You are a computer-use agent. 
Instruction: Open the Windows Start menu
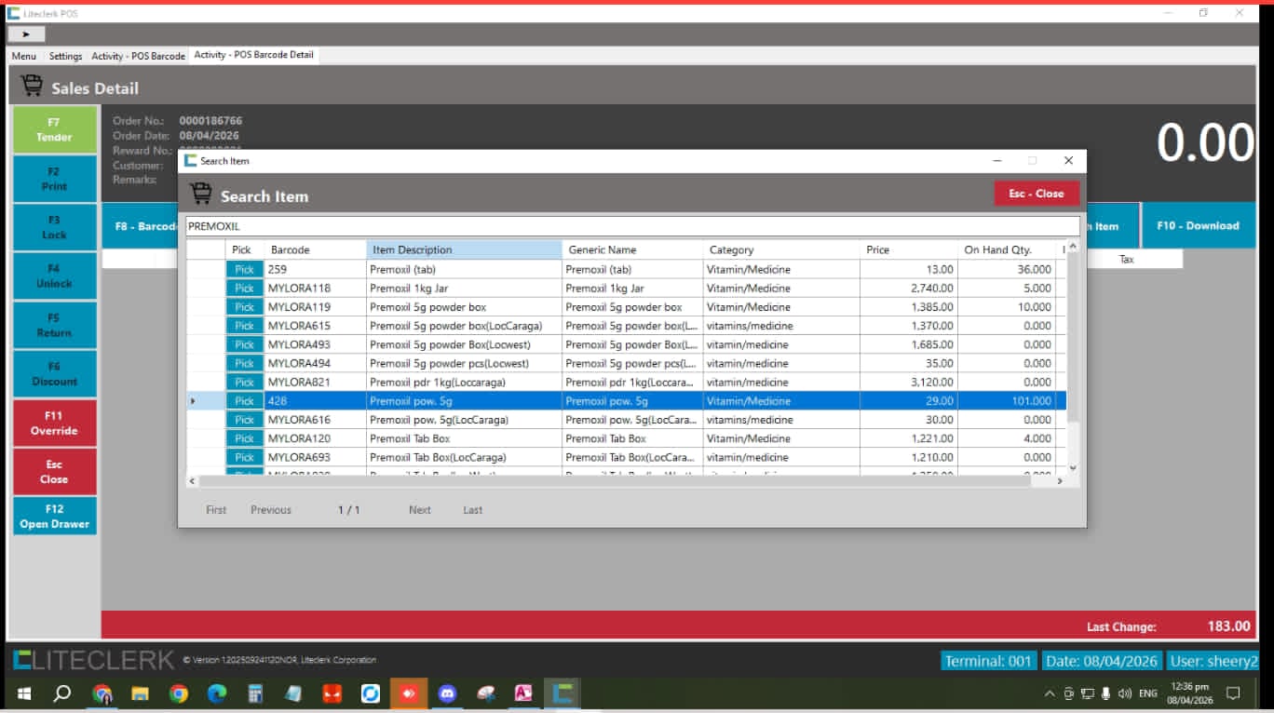(24, 693)
